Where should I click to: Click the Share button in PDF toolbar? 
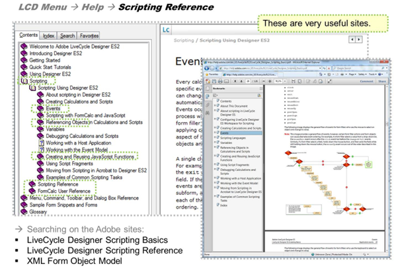pos(383,81)
